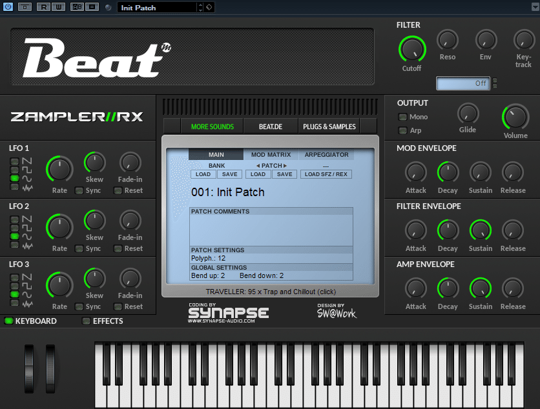The image size is (540, 409).
Task: Click the pitch bend wheel
Action: coord(29,369)
